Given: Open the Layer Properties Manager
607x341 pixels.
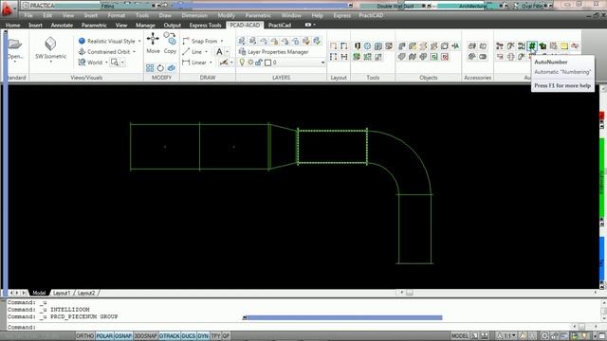Looking at the screenshot, I should 274,51.
